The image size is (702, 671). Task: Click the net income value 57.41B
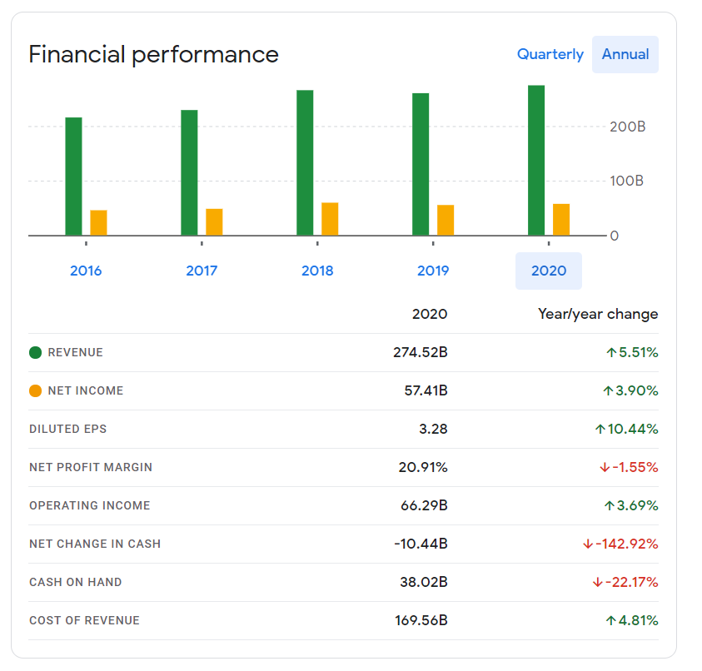[x=426, y=390]
